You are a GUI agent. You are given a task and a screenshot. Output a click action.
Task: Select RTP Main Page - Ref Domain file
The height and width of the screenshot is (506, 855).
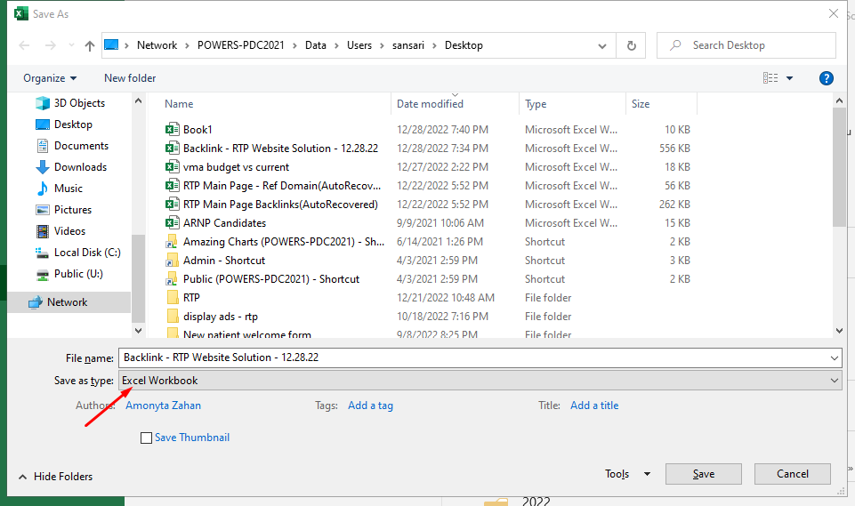tap(282, 185)
